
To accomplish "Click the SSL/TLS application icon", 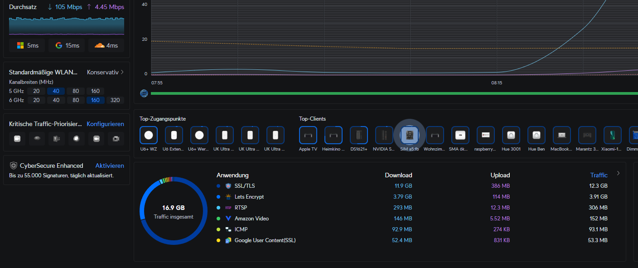I will (228, 186).
